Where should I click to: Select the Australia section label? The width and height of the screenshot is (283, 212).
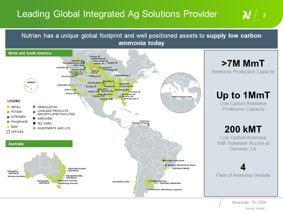(17, 144)
